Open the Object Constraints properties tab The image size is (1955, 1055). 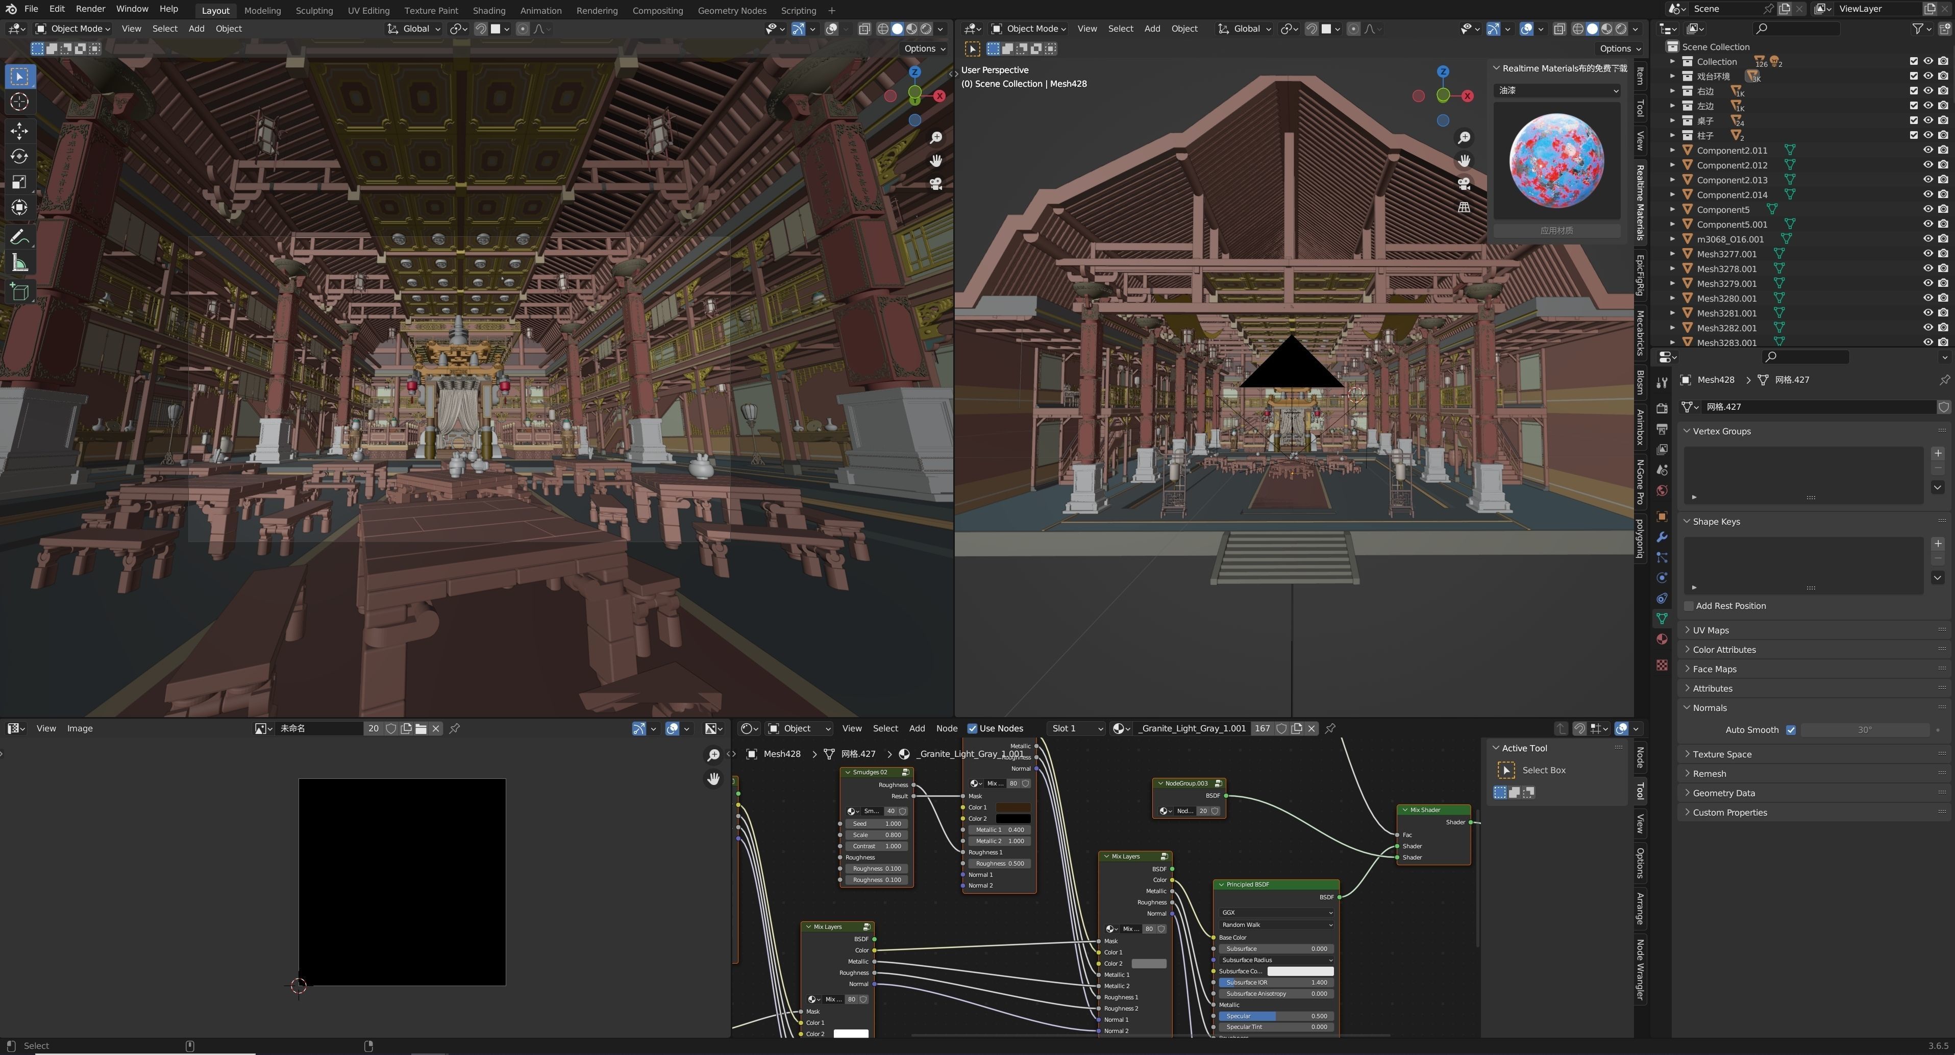[x=1662, y=598]
